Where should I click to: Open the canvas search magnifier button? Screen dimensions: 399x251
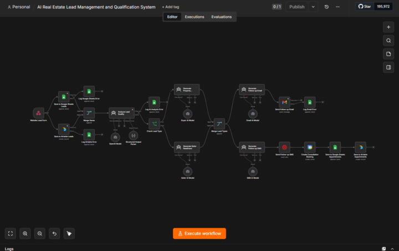point(388,40)
